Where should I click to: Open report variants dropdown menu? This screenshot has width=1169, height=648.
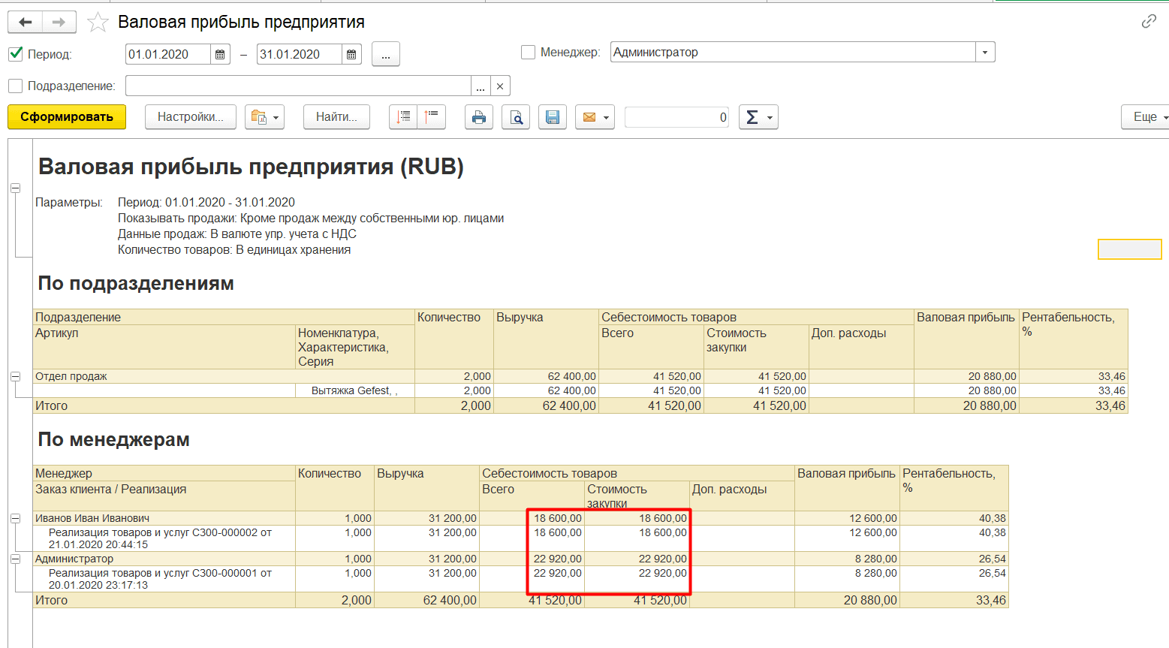coord(264,117)
